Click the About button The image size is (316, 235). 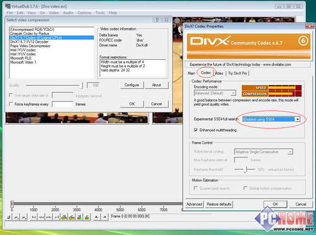[x=156, y=85]
